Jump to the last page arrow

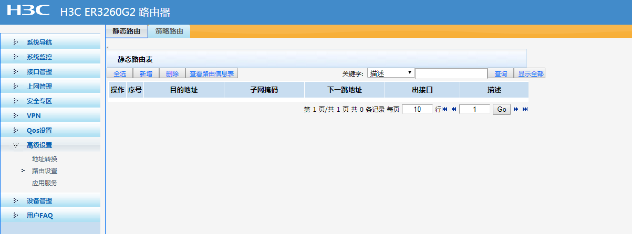[525, 109]
